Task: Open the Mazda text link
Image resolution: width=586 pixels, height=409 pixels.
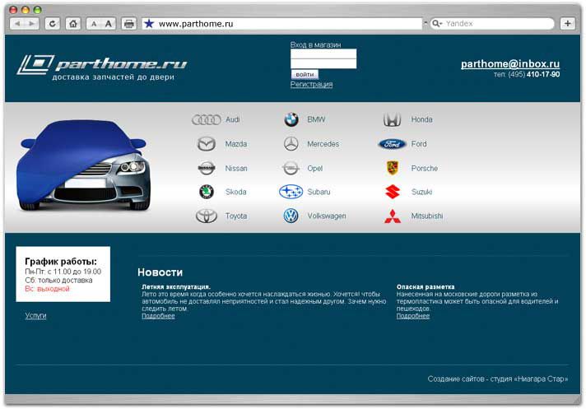Action: [236, 144]
